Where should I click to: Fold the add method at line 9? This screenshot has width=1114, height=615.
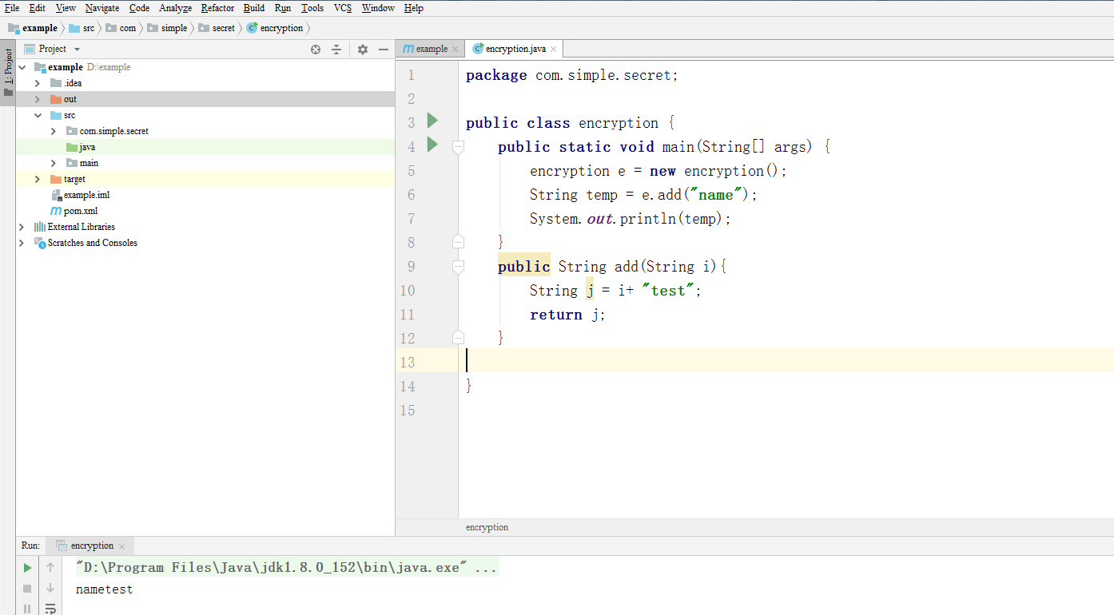tap(458, 267)
